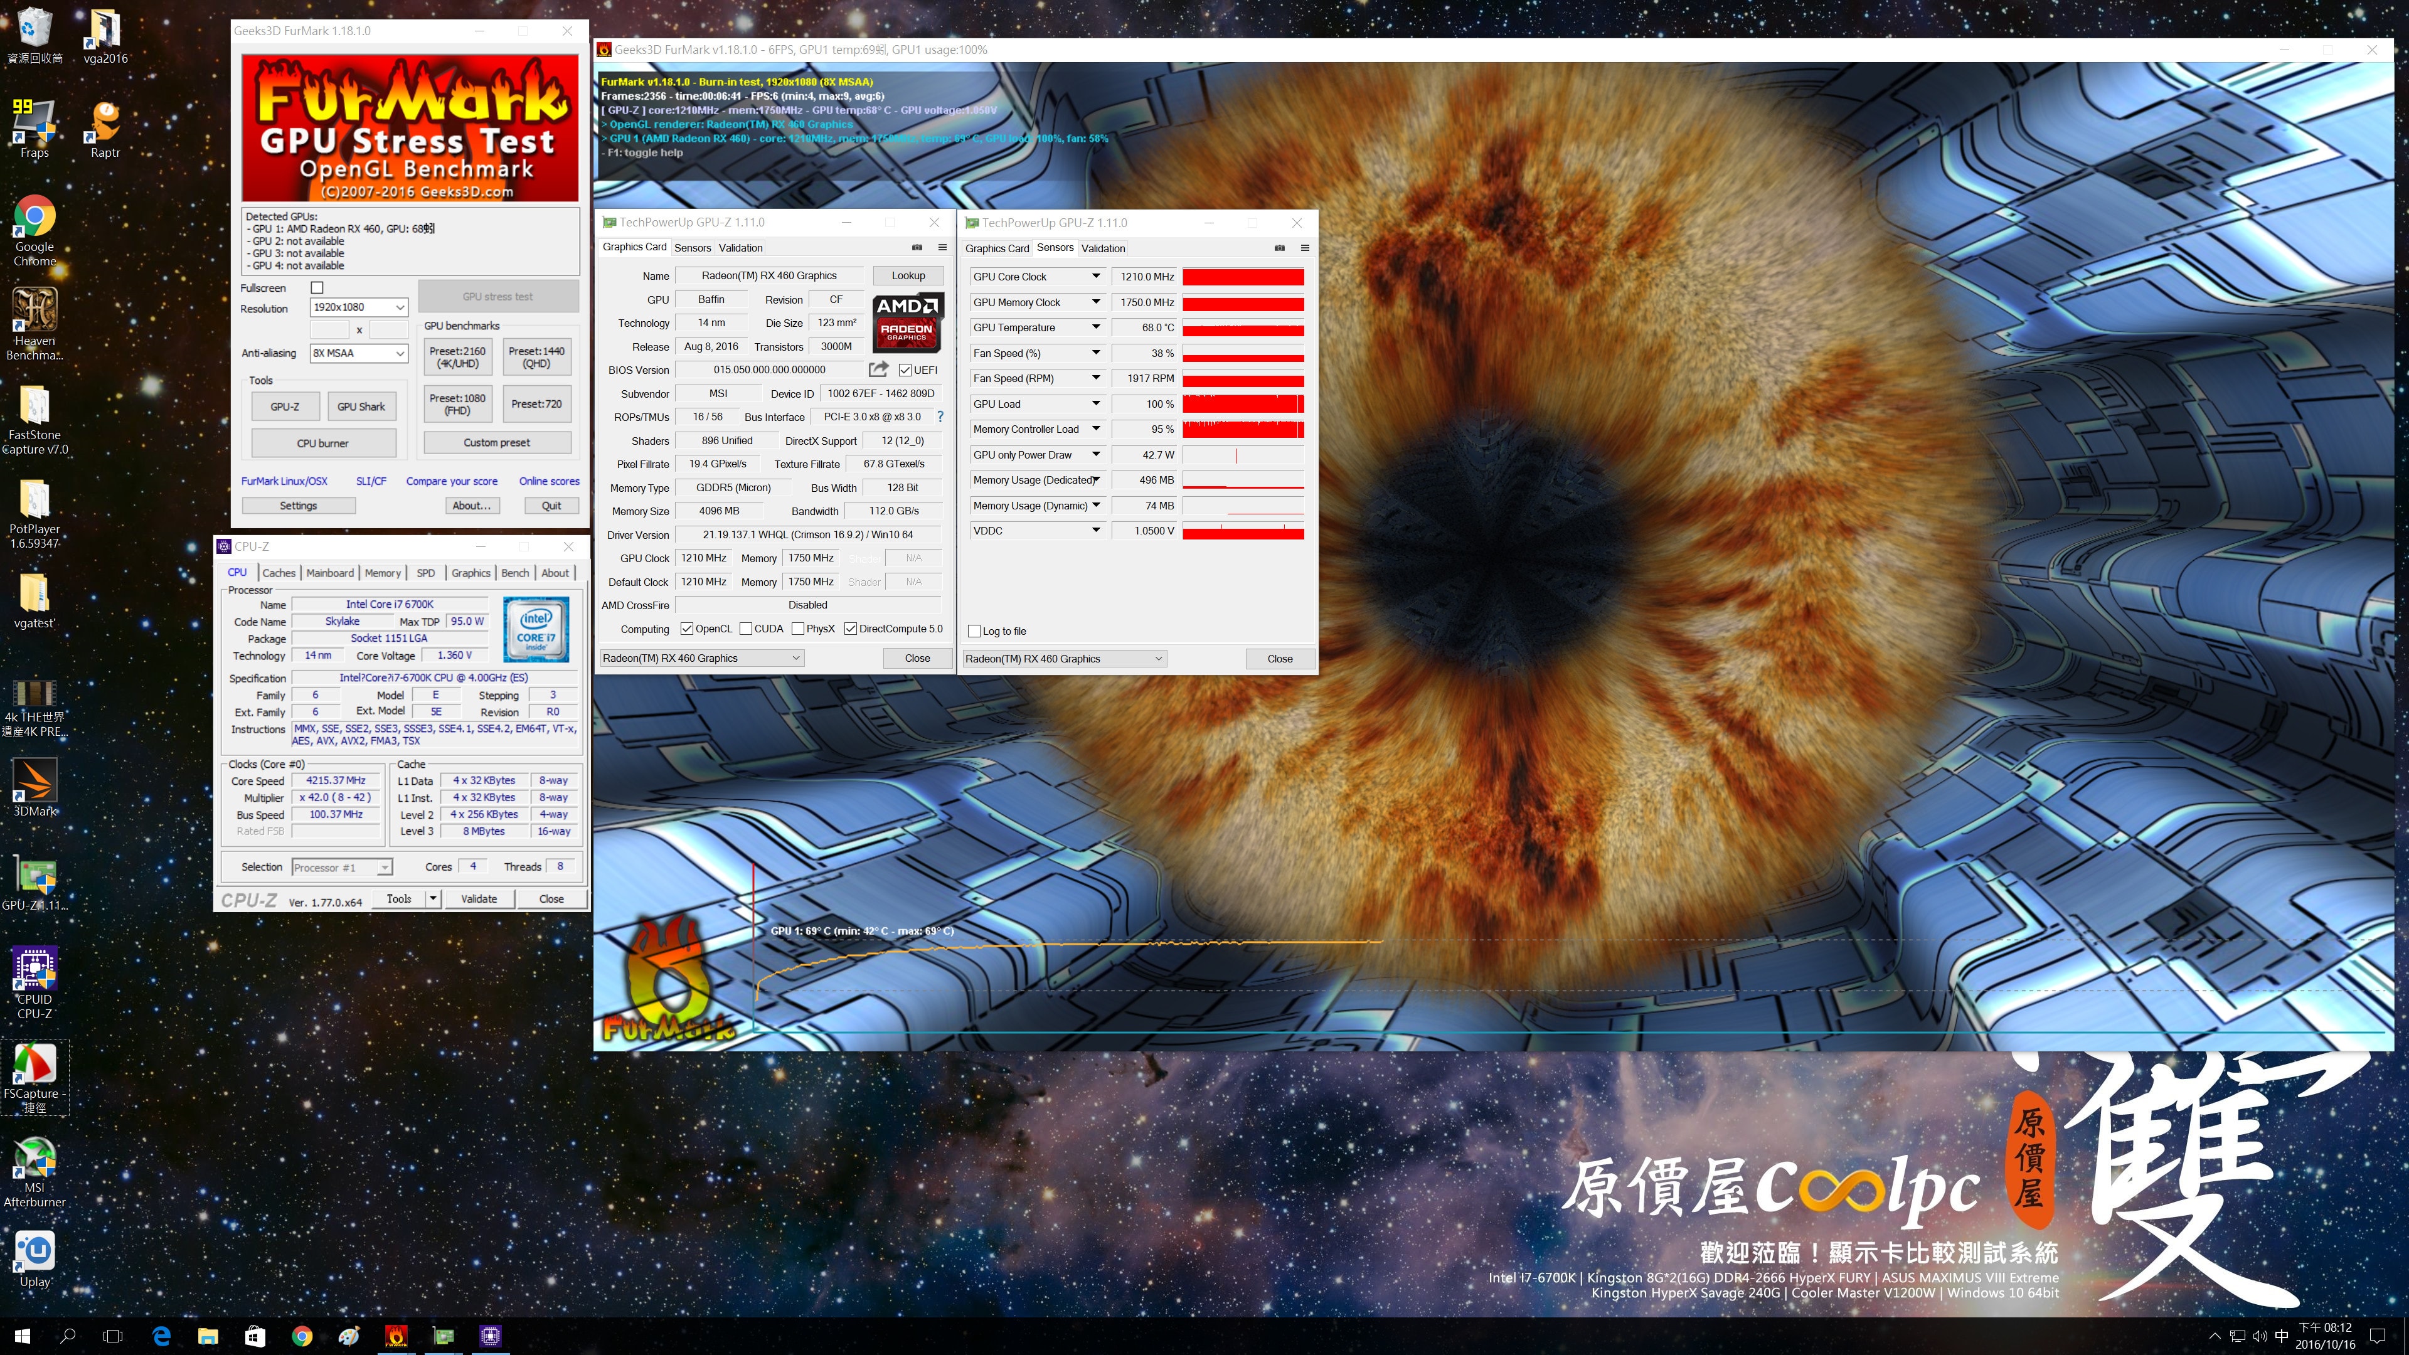Image resolution: width=2409 pixels, height=1355 pixels.
Task: Launch CPUID CPU-Z from the desktop
Action: (x=35, y=982)
